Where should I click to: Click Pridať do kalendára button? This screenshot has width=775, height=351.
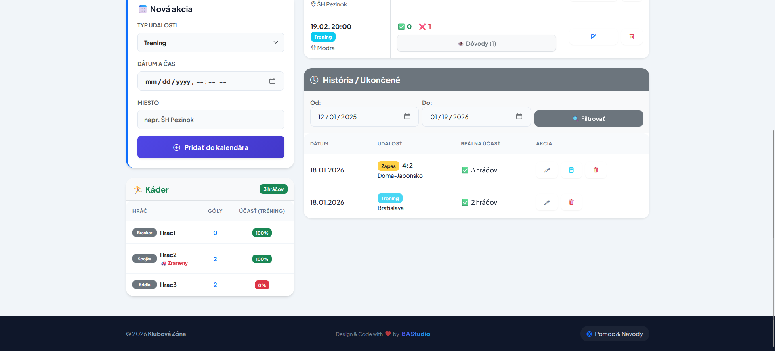point(210,147)
